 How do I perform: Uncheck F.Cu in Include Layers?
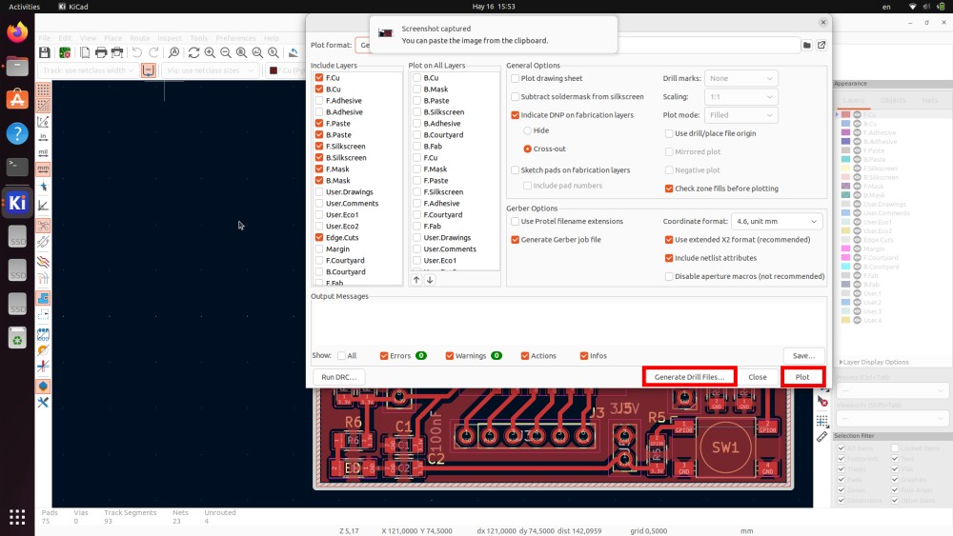tap(319, 78)
